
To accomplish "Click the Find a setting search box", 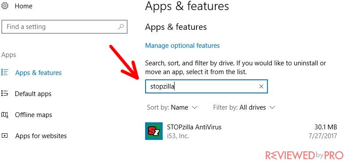I will click(64, 27).
